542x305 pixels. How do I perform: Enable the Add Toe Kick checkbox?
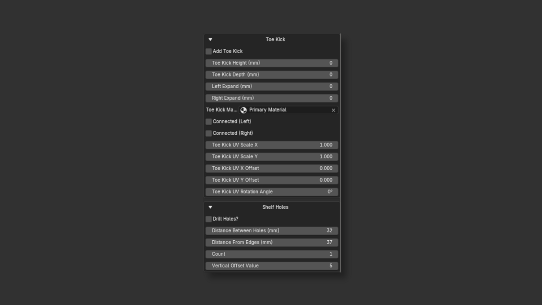click(209, 51)
